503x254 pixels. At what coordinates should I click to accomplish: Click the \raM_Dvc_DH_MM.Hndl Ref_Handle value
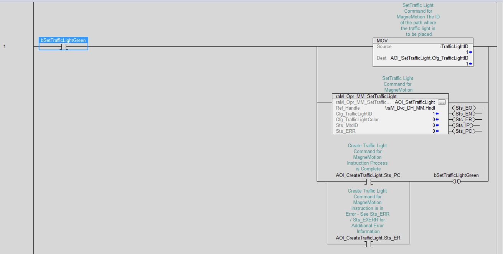pos(410,108)
